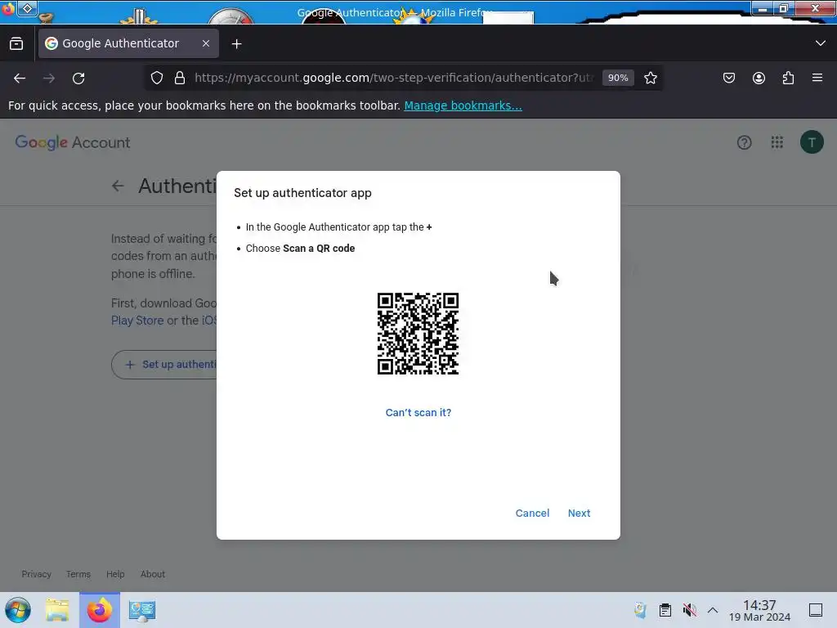Expand hidden tray icons caret
Viewport: 837px width, 628px height.
[713, 610]
